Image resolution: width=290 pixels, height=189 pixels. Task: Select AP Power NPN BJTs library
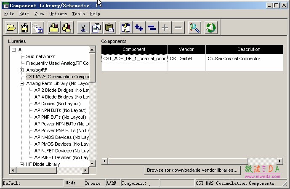(61, 124)
